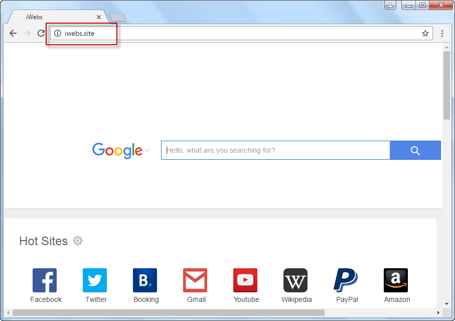Open the Booking hot site icon
The height and width of the screenshot is (321, 455).
(145, 280)
